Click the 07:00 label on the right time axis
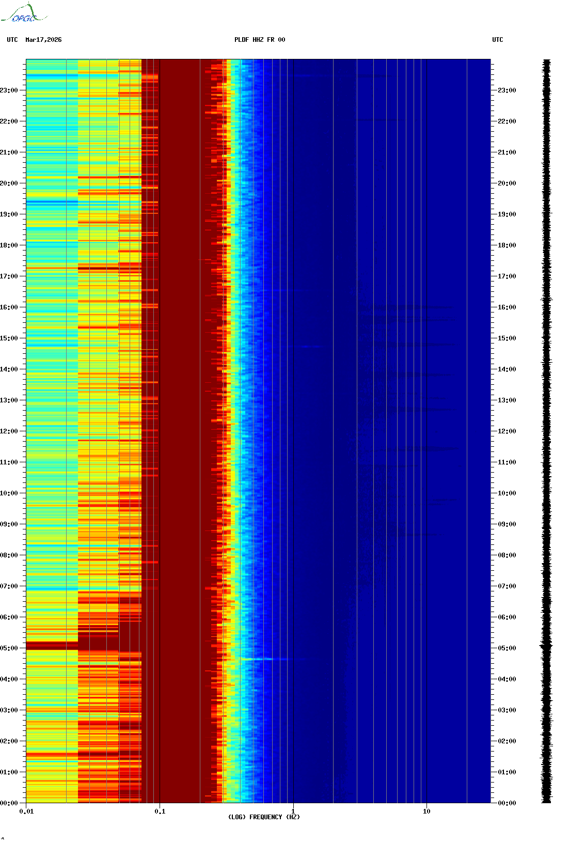Viewport: 569px width, 844px height. pos(507,586)
